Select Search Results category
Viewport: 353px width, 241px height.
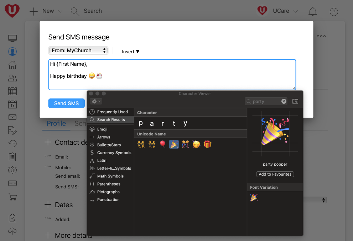point(110,120)
